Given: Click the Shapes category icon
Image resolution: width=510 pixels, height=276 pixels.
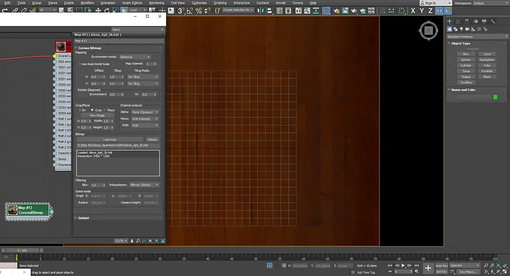Looking at the screenshot, I should click(x=456, y=29).
